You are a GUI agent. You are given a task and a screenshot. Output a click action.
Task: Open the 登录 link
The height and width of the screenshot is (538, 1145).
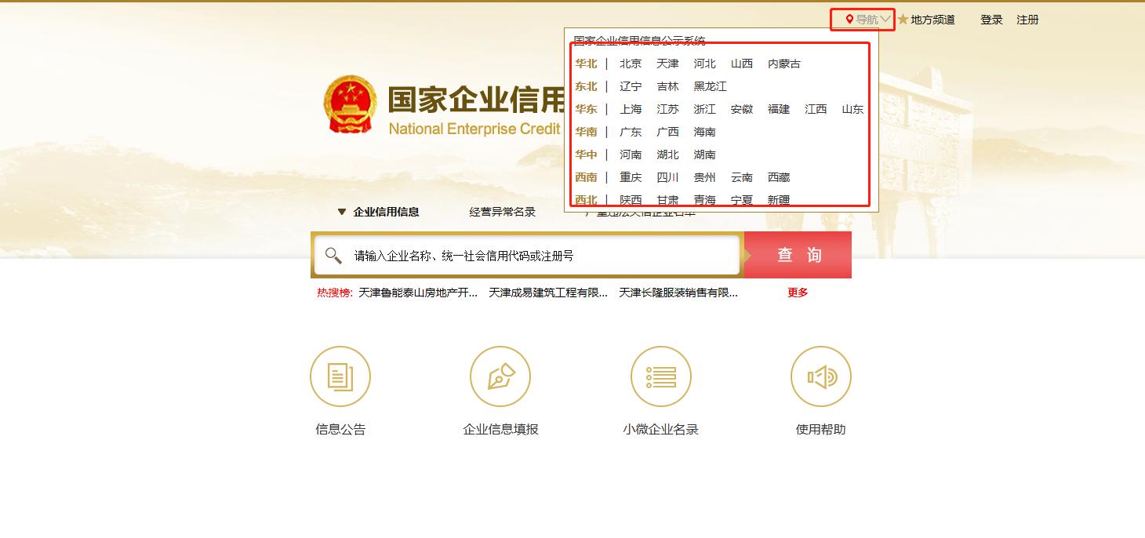[x=991, y=20]
